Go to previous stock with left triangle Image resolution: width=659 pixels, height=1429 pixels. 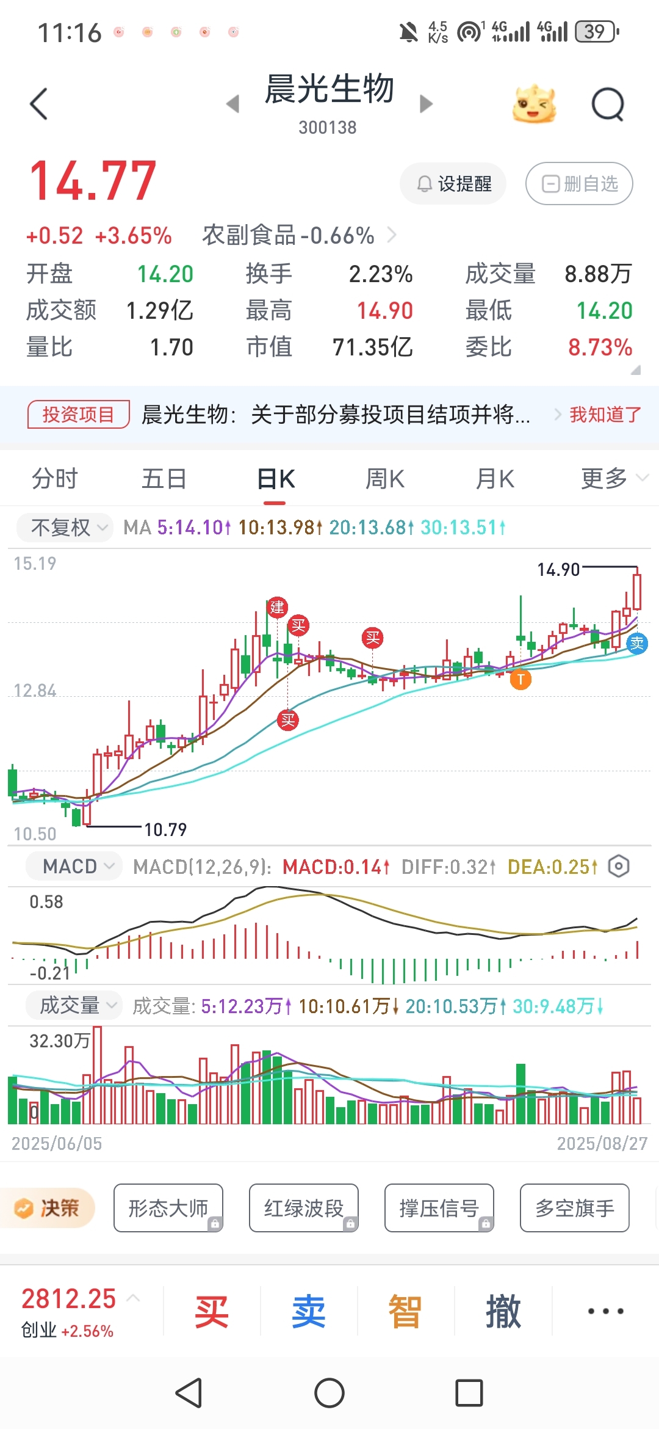click(232, 104)
